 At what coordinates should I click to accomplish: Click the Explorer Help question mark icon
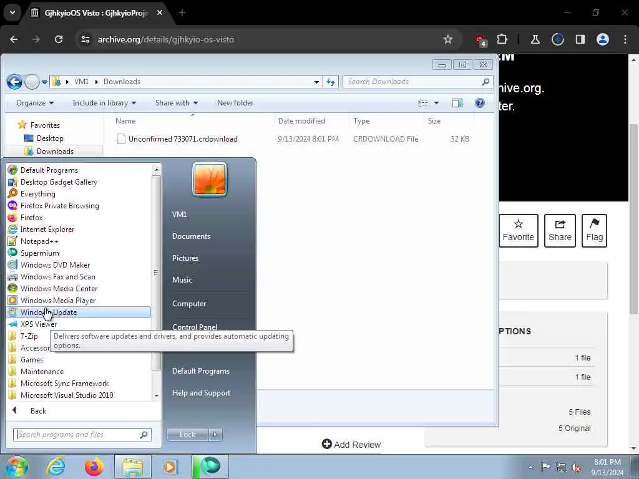click(480, 103)
